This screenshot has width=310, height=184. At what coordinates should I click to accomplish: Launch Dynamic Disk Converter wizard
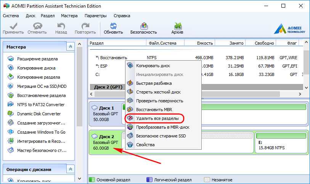39,114
